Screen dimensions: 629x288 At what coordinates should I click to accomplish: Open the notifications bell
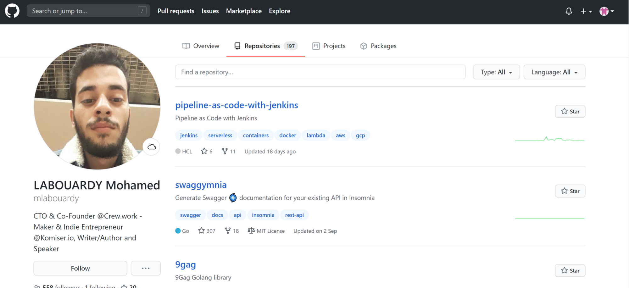point(569,11)
